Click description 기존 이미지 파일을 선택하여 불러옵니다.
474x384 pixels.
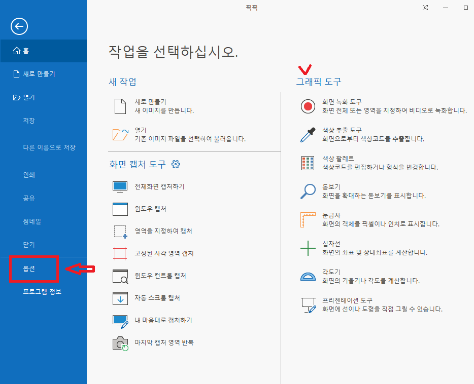(190, 139)
